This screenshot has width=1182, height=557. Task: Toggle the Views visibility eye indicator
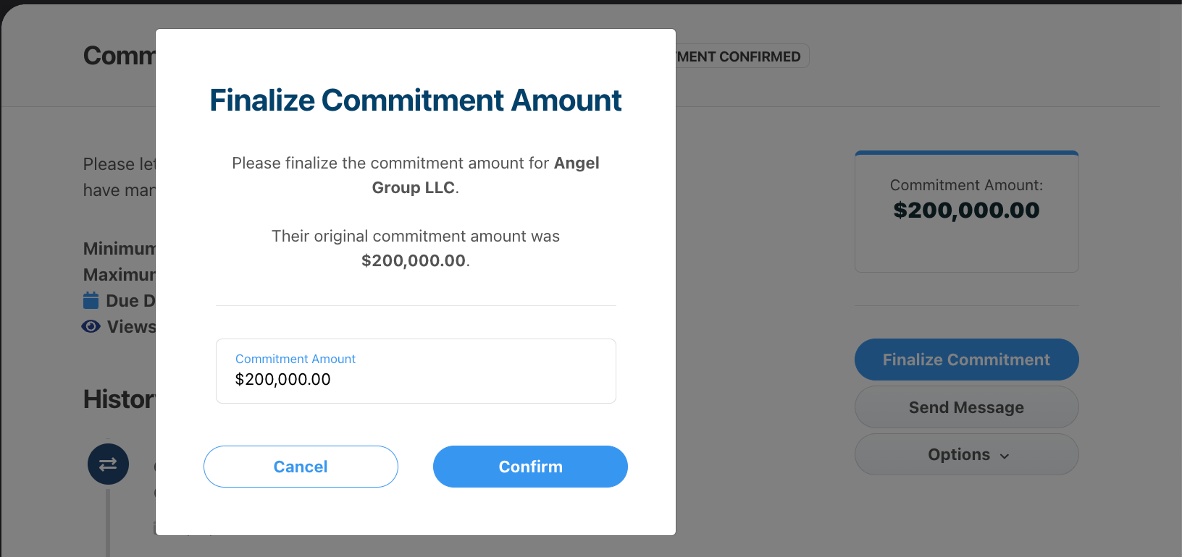pos(91,326)
